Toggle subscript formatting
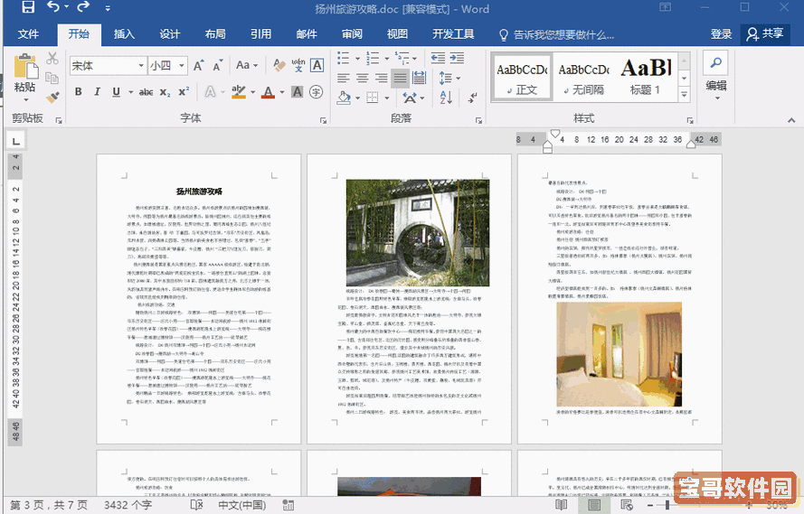Screen dimensions: 804x514 coord(165,92)
